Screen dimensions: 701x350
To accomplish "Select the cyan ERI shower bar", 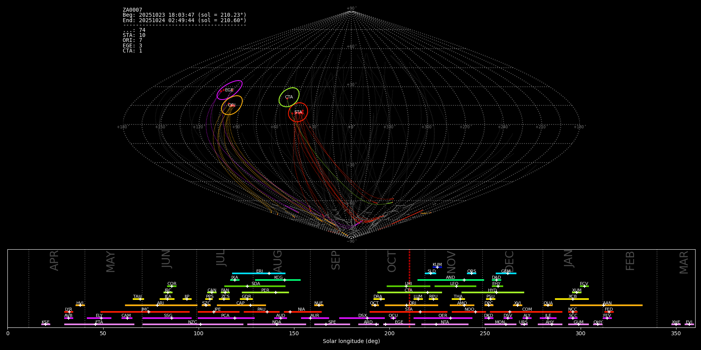I will point(259,273).
